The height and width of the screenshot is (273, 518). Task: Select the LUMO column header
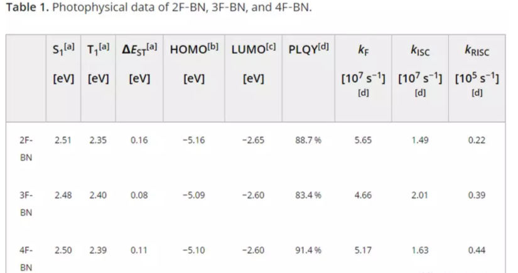click(x=252, y=64)
